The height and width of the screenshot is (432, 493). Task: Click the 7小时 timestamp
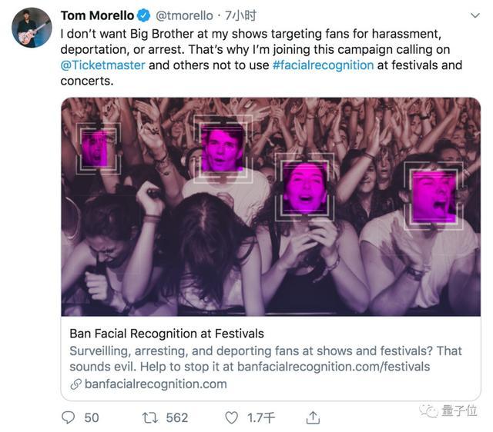tap(240, 15)
